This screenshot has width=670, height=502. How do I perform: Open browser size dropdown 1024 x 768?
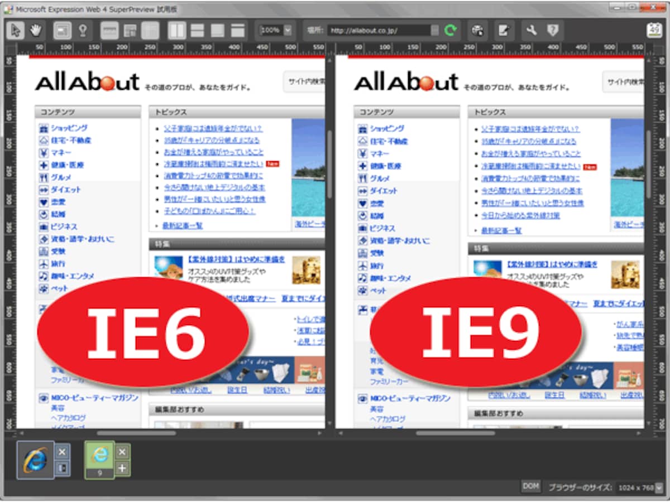tap(659, 488)
